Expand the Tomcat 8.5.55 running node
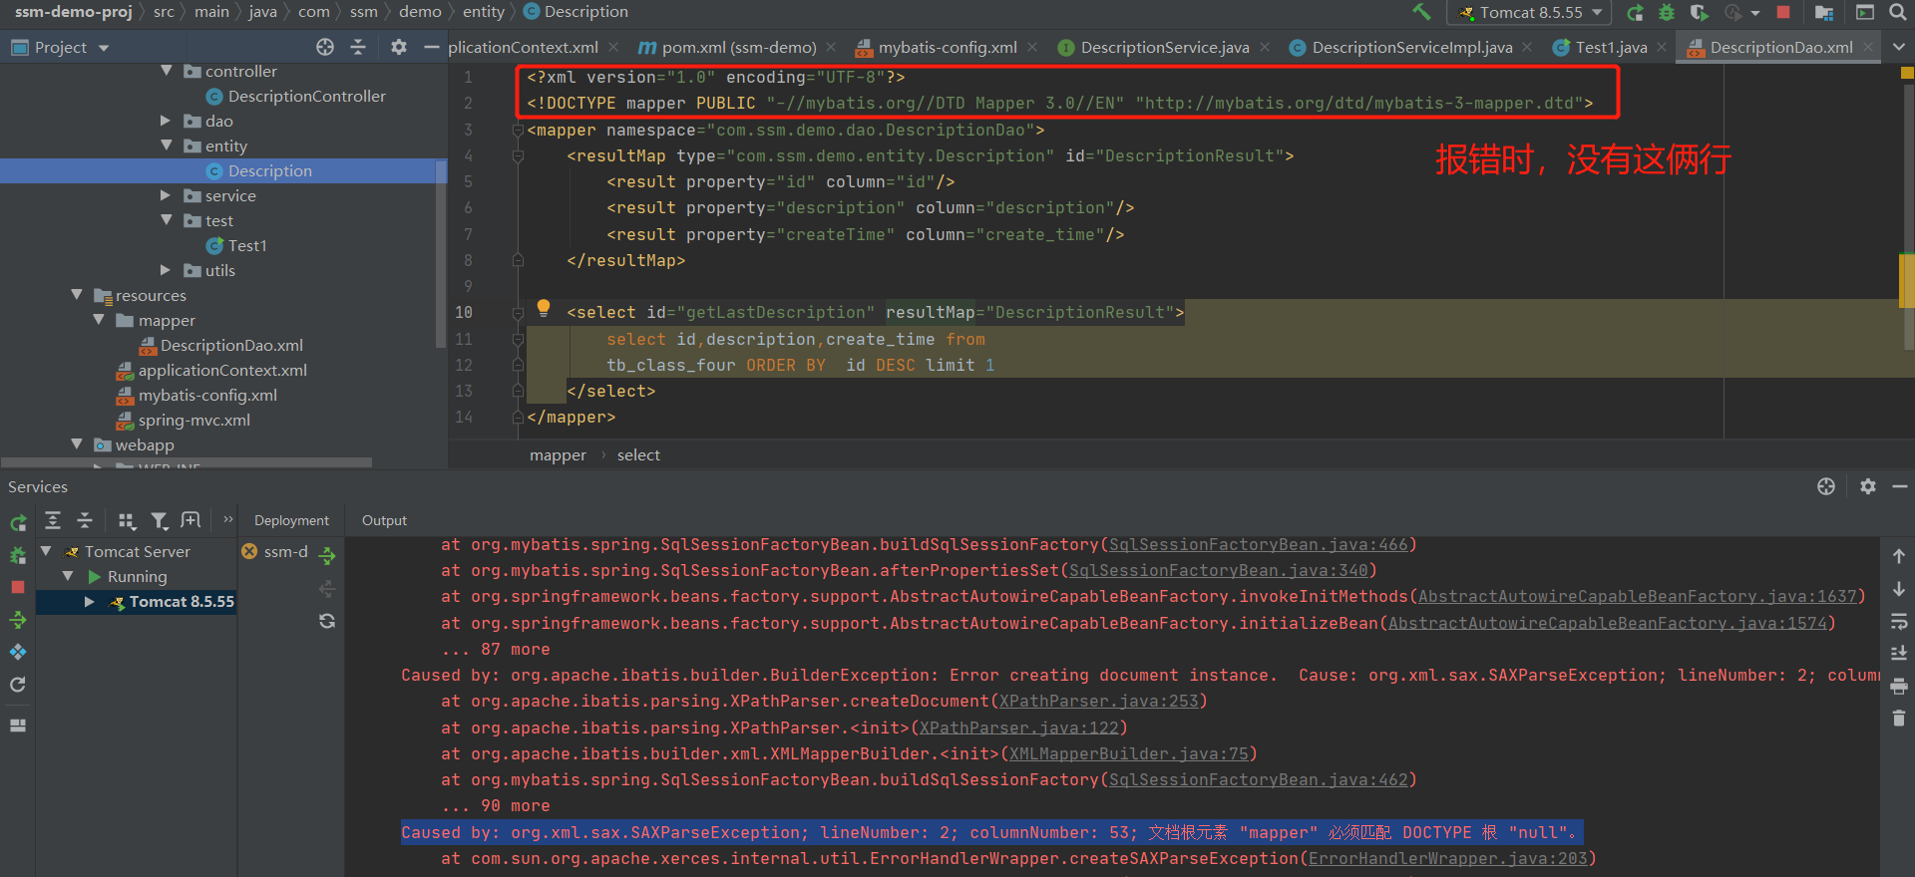1915x877 pixels. tap(90, 601)
